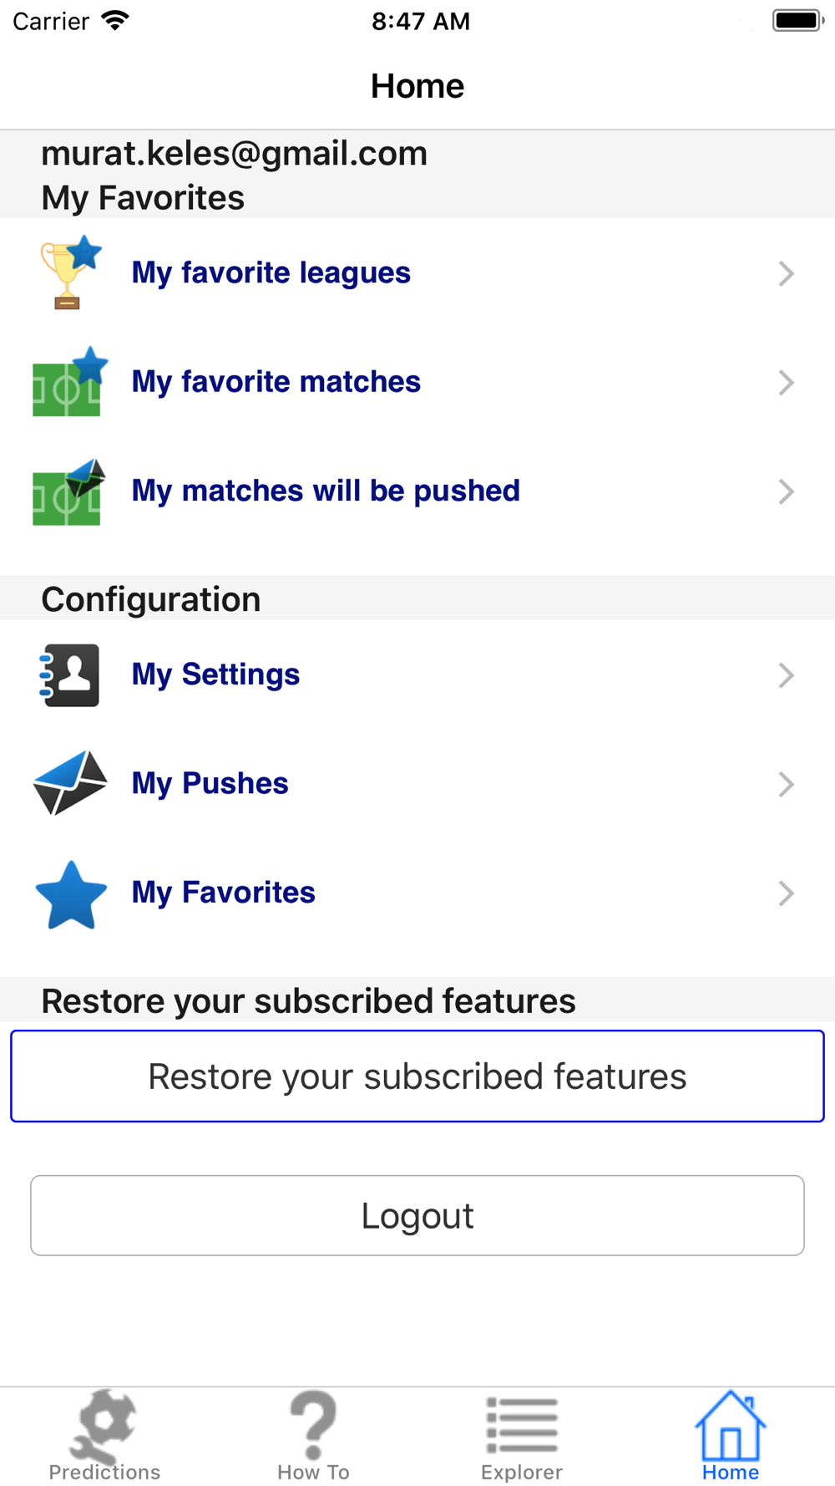Screen dimensions: 835x1486
Task: Expand chevron next to My matches will be pushed
Action: point(786,491)
